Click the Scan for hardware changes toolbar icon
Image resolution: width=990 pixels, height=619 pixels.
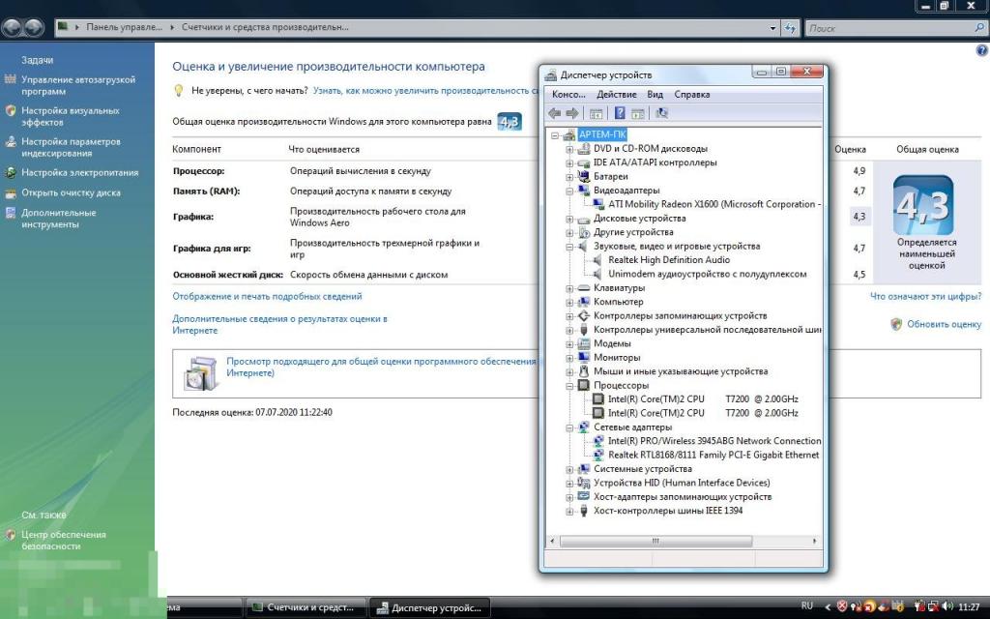tap(661, 113)
